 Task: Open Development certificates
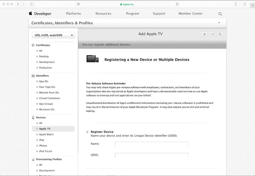click(47, 62)
